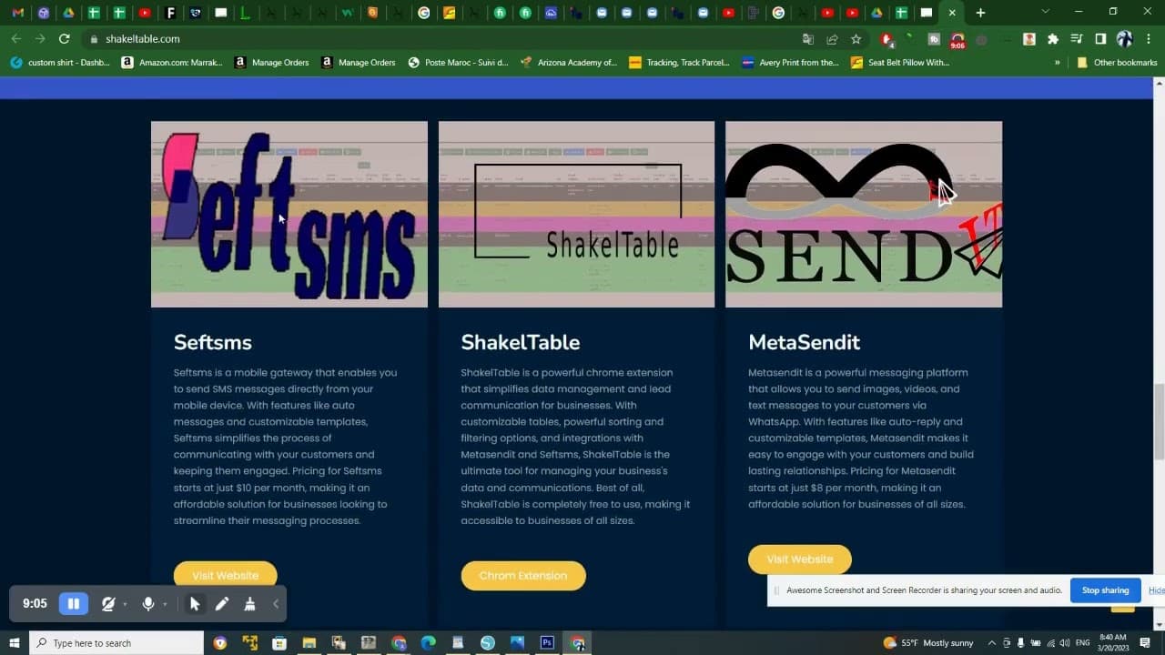Click the ShakelTable heading
Screen dimensions: 1165x655
tap(521, 342)
